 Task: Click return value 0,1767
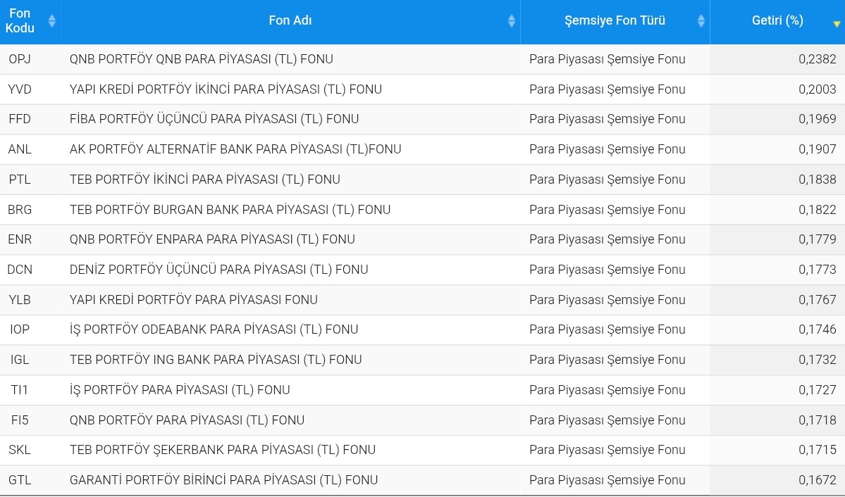coord(817,299)
